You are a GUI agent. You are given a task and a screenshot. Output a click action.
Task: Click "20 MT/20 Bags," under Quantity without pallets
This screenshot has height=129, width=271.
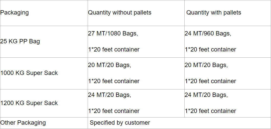point(110,65)
